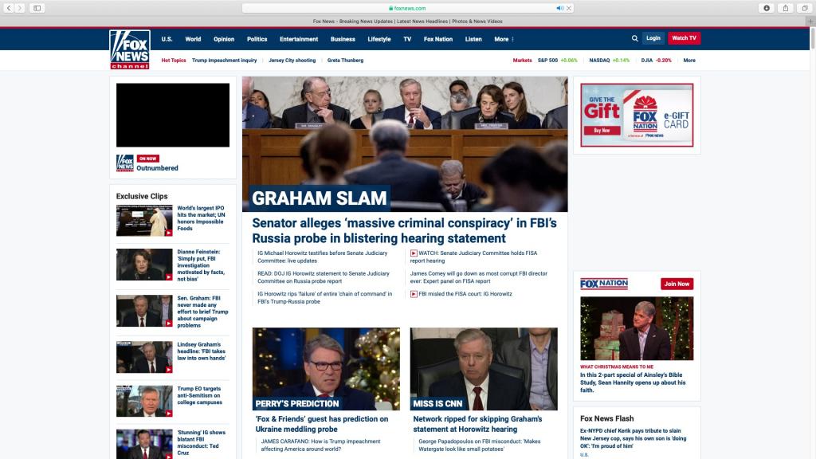Play the Dianne Feinstein clip thumbnail
The image size is (816, 459).
click(144, 265)
